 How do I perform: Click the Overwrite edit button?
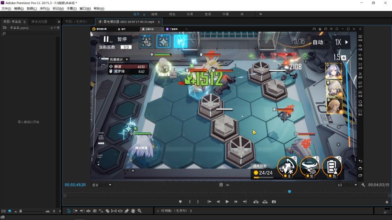coord(265,202)
